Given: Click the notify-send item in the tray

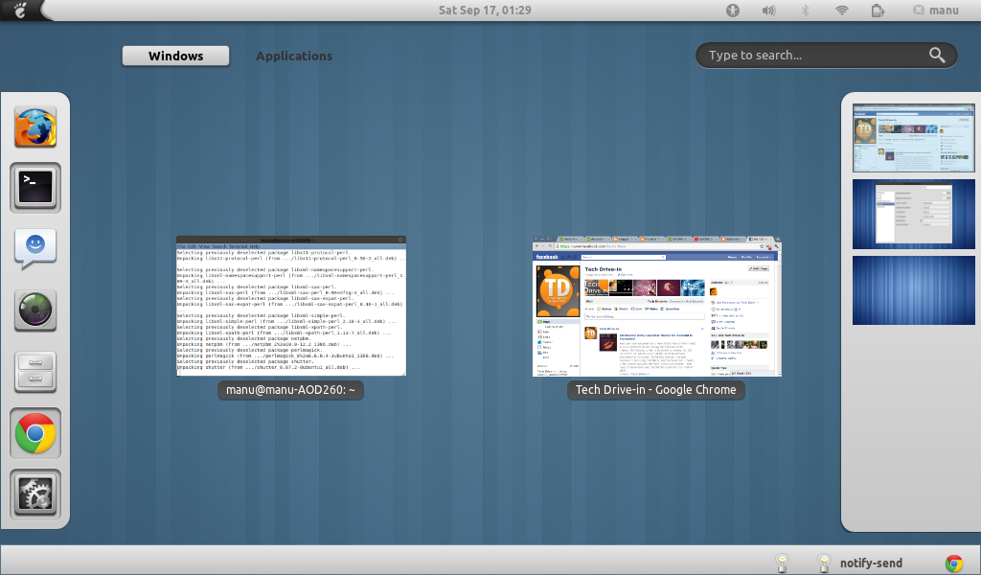Looking at the screenshot, I should [870, 563].
